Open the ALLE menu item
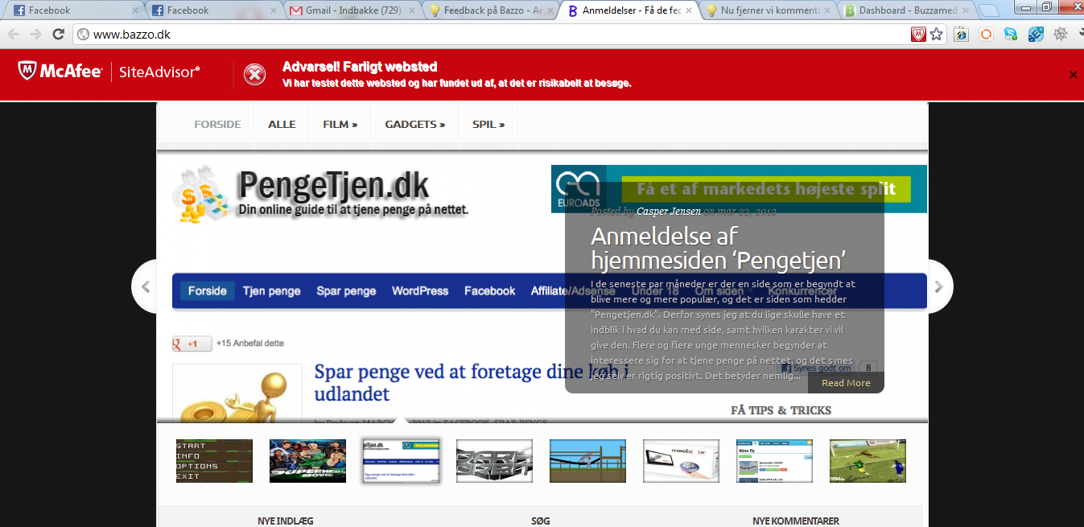Screen dimensions: 1084x527 coord(282,125)
